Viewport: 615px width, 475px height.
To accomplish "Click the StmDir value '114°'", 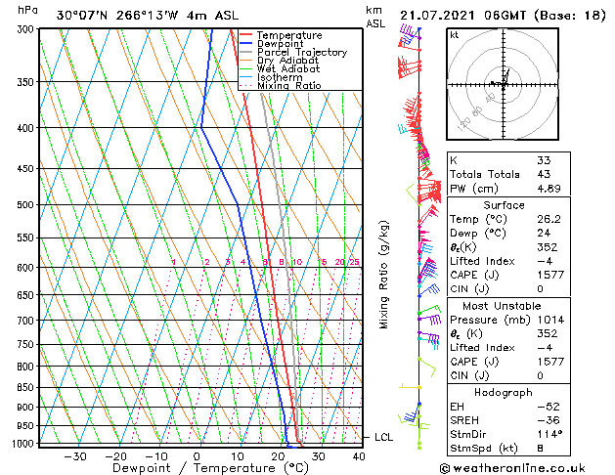I will pyautogui.click(x=549, y=435).
